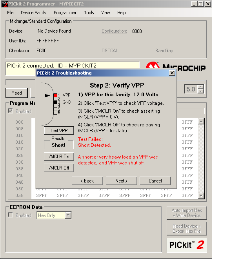Screen dimensions: 251x259
Task: Open the Programmer menu
Action: tap(65, 13)
